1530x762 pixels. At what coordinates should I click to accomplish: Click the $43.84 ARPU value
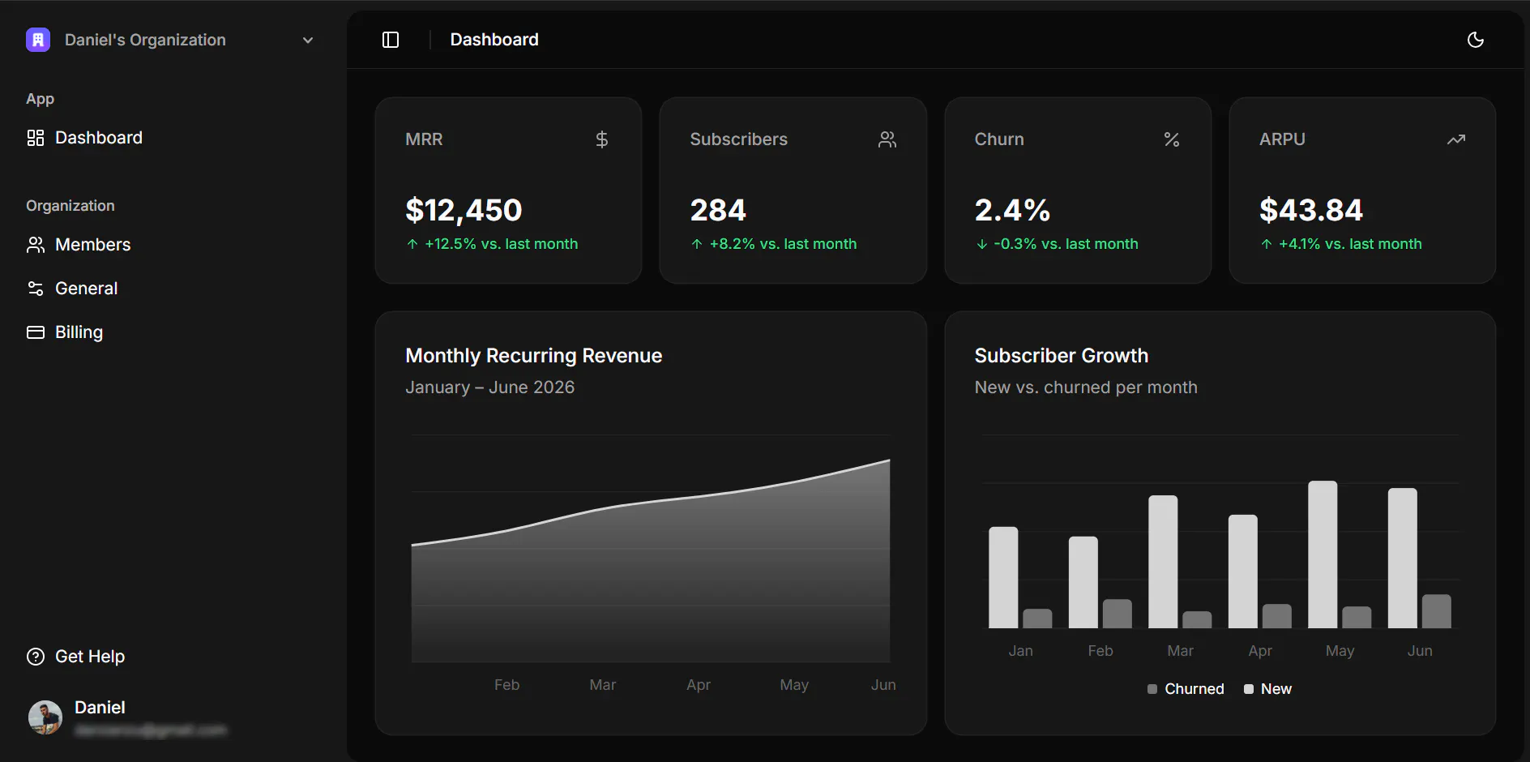[1311, 210]
